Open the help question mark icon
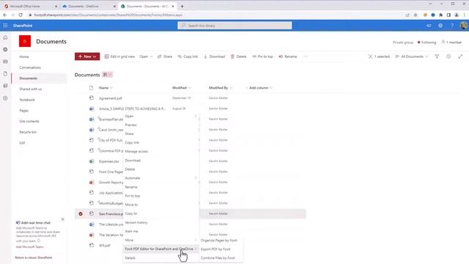Screen dimensions: 469x264 pyautogui.click(x=452, y=26)
